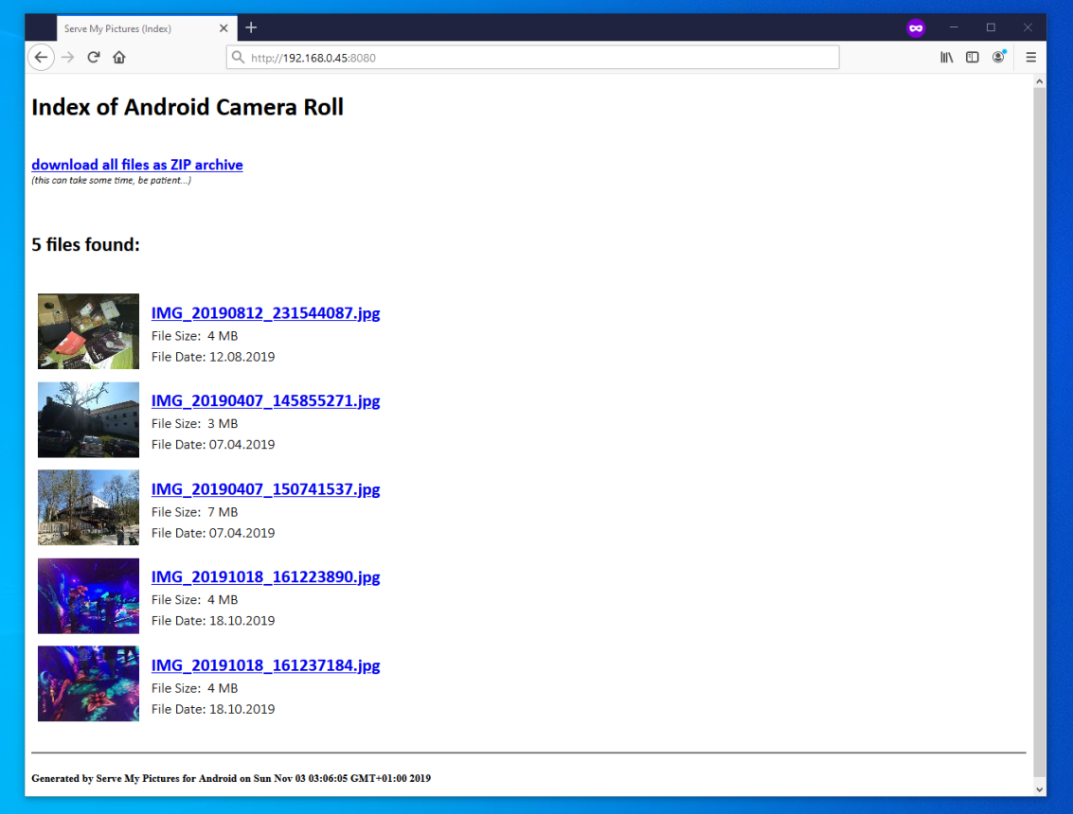Click thumbnail of IMG_20190812_231544087.jpg
Viewport: 1073px width, 814px height.
click(x=88, y=332)
